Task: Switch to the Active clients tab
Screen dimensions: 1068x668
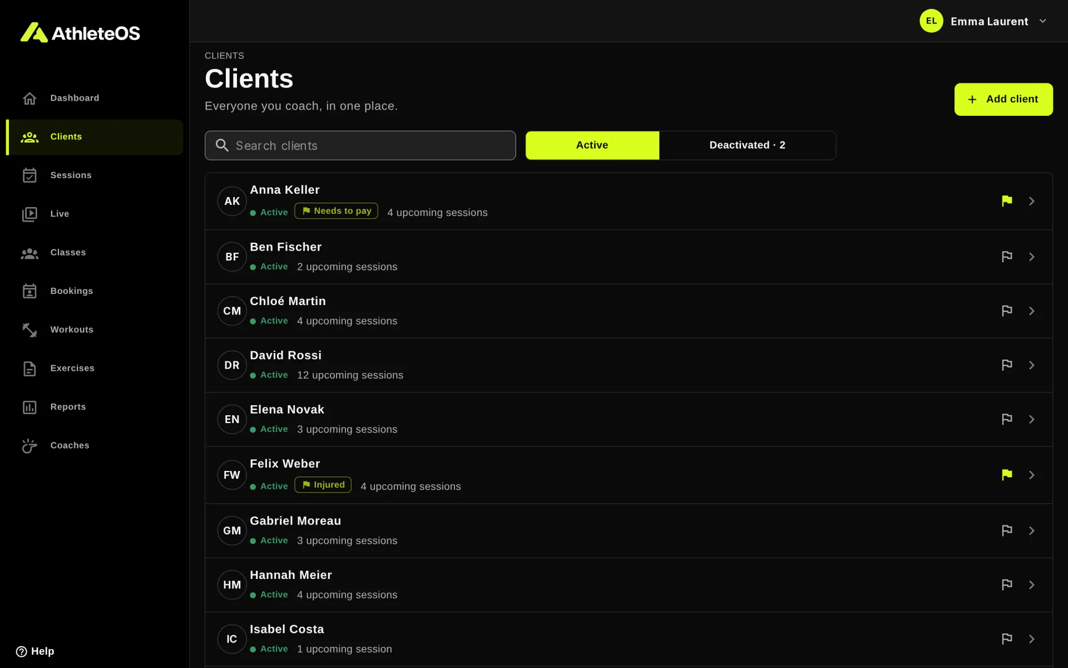Action: coord(592,145)
